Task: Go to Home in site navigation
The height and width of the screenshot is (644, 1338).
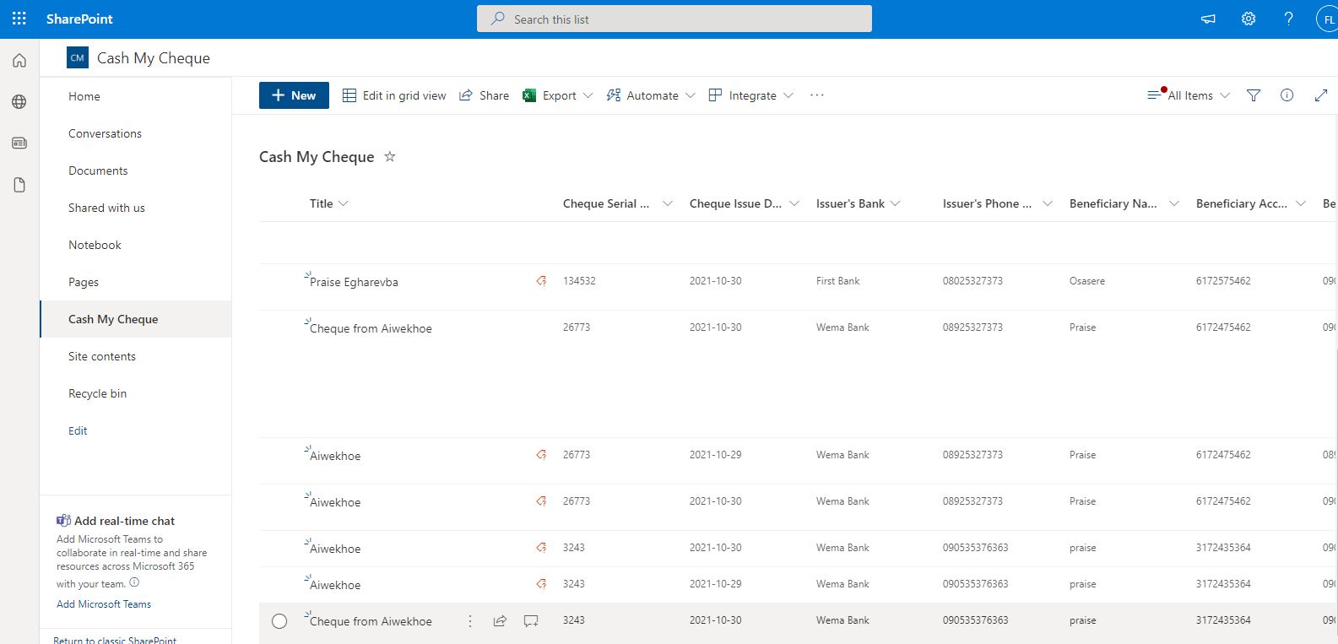Action: tap(84, 96)
